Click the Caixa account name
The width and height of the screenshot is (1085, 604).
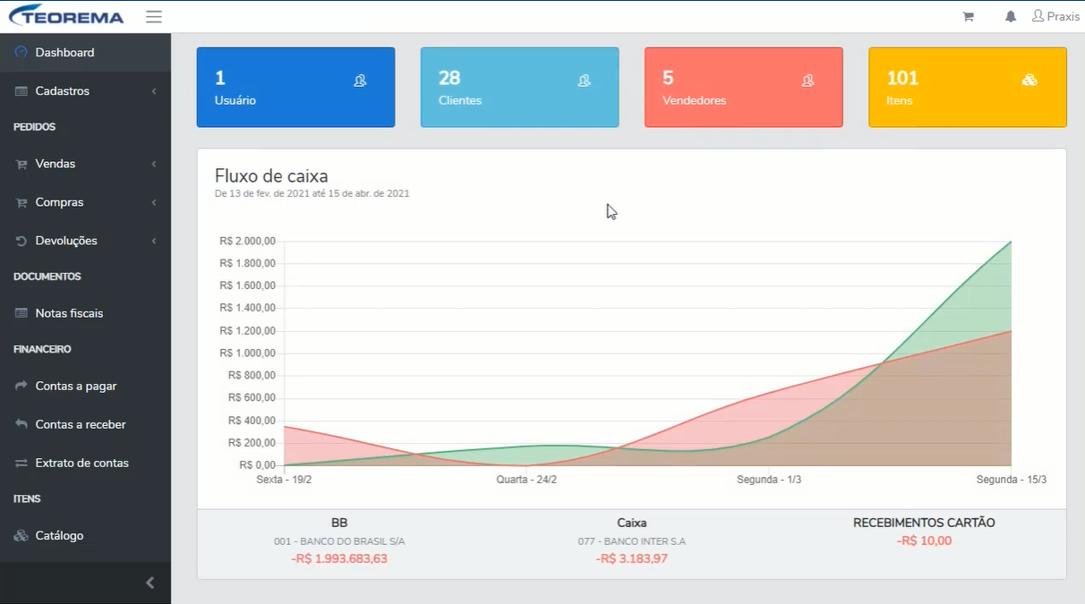pos(632,523)
